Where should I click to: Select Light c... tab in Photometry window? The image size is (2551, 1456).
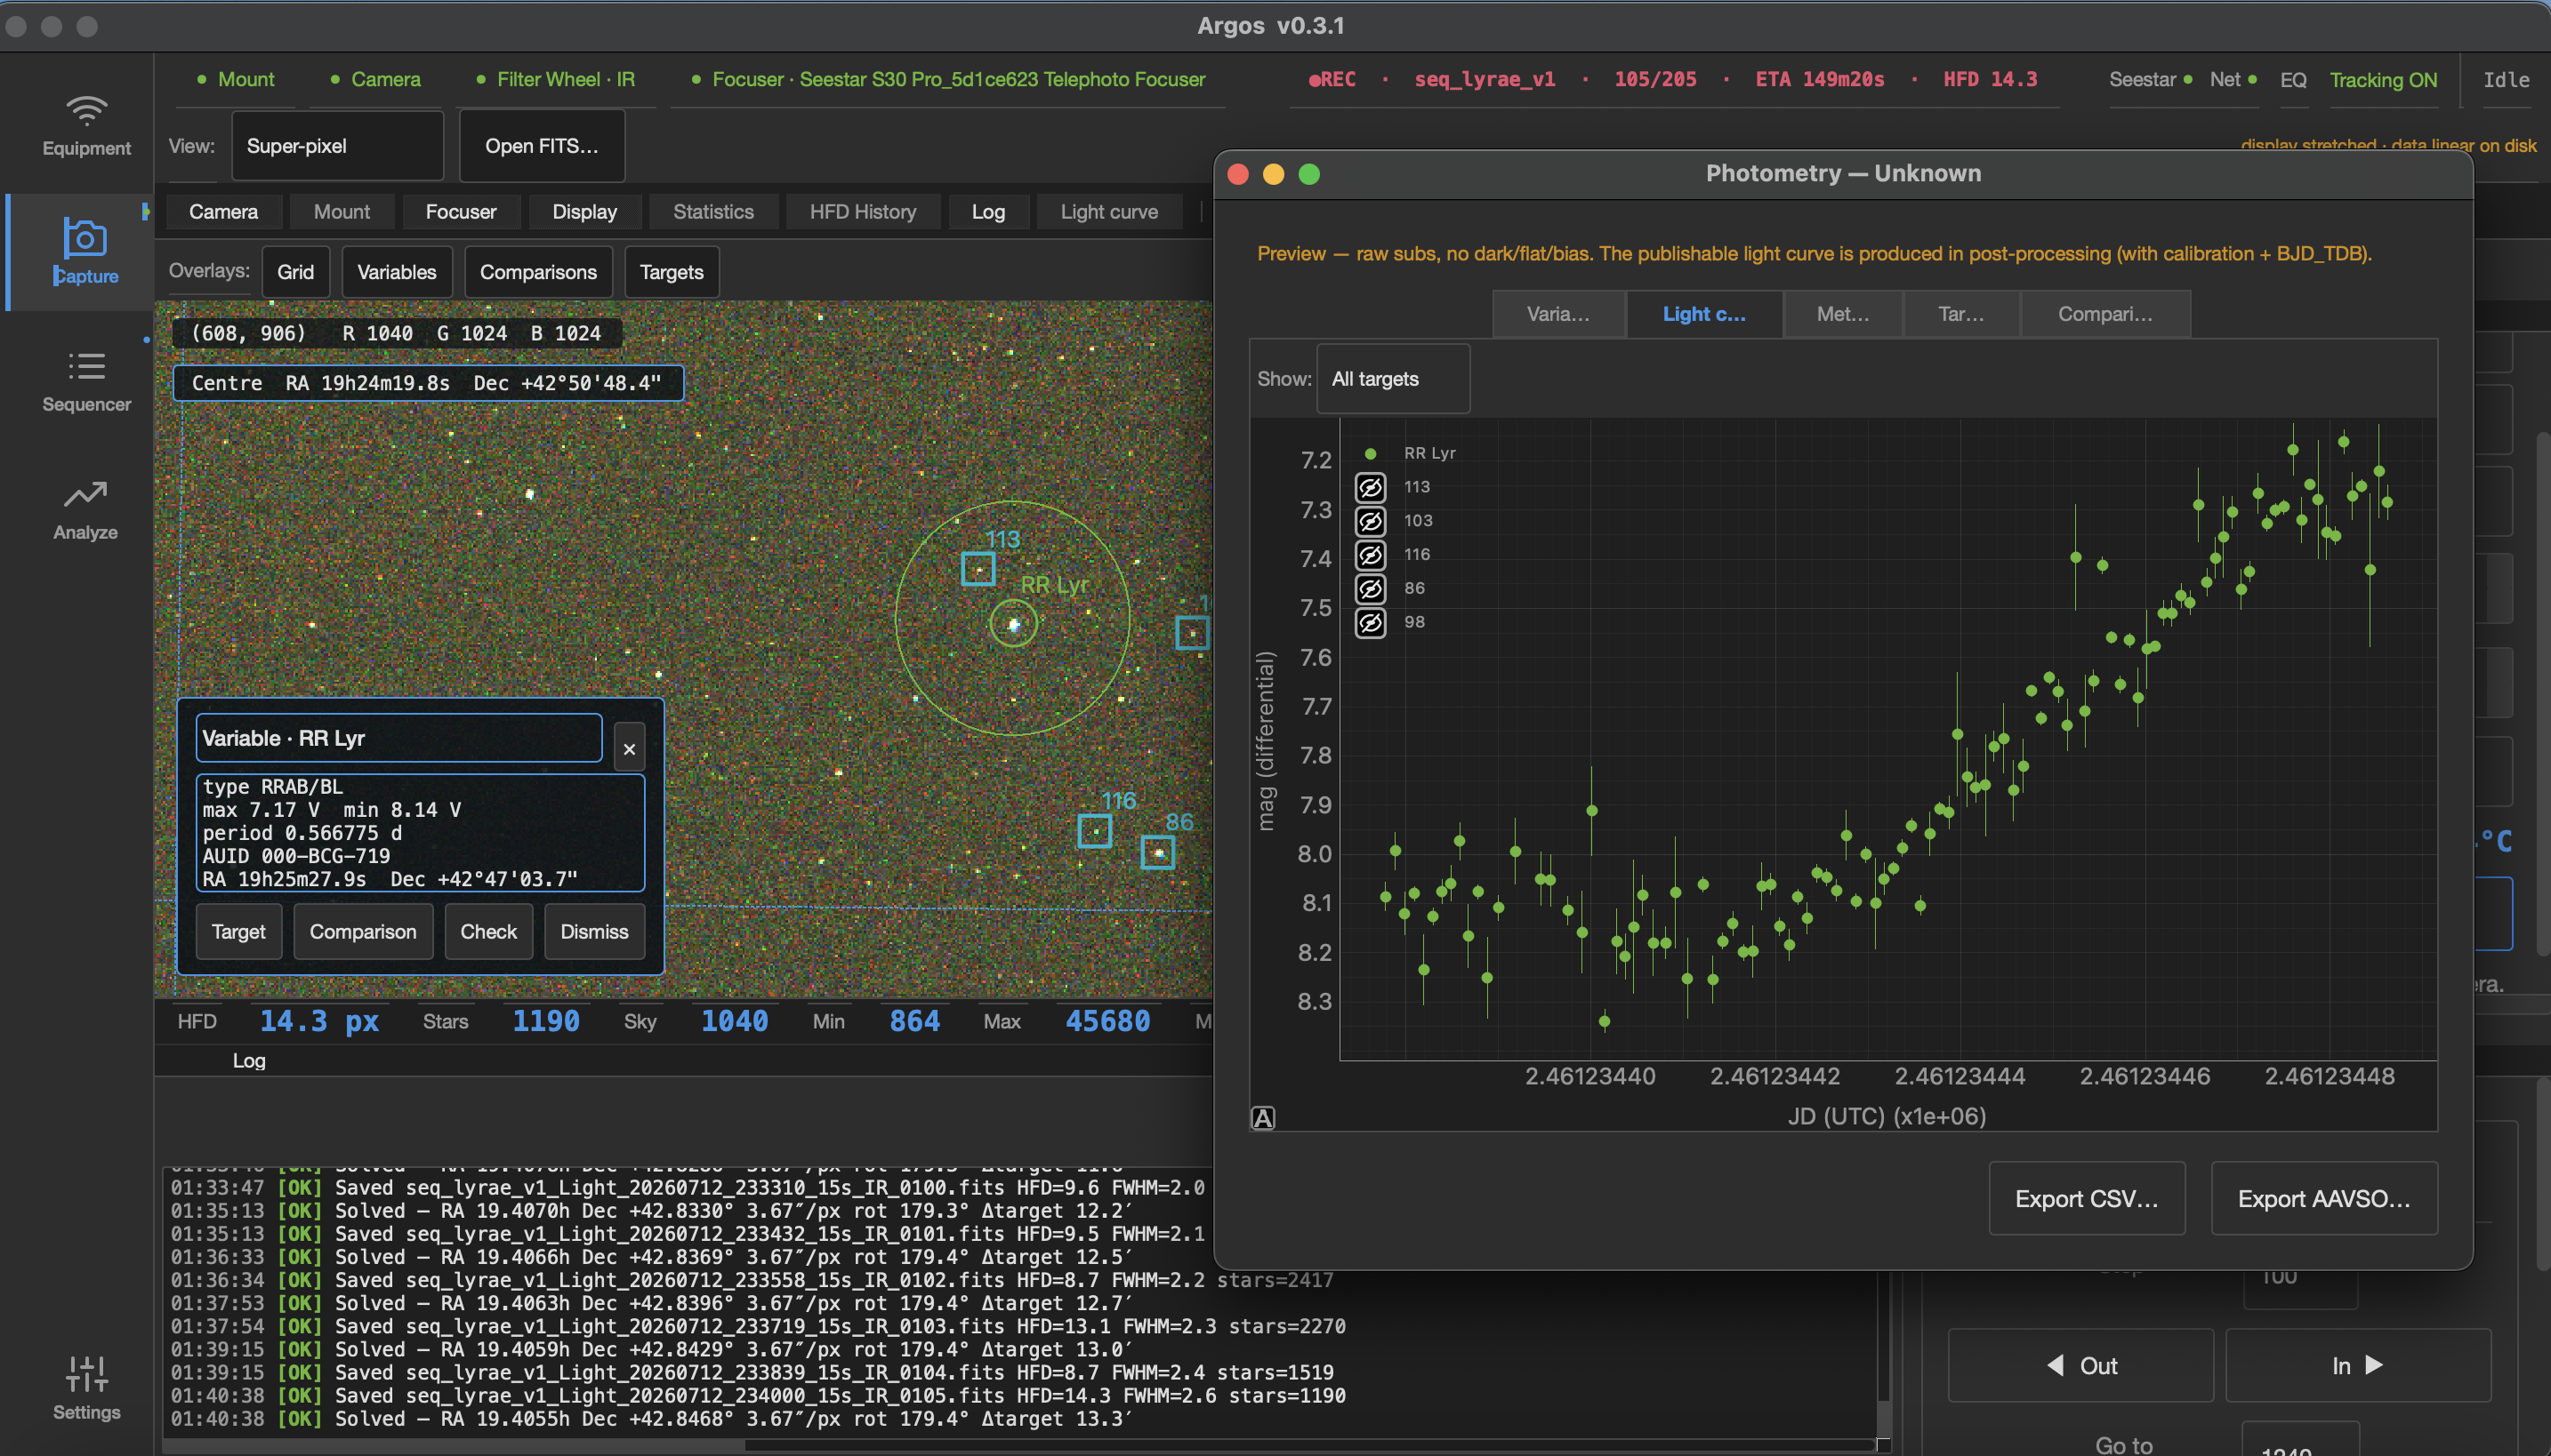(x=1703, y=314)
